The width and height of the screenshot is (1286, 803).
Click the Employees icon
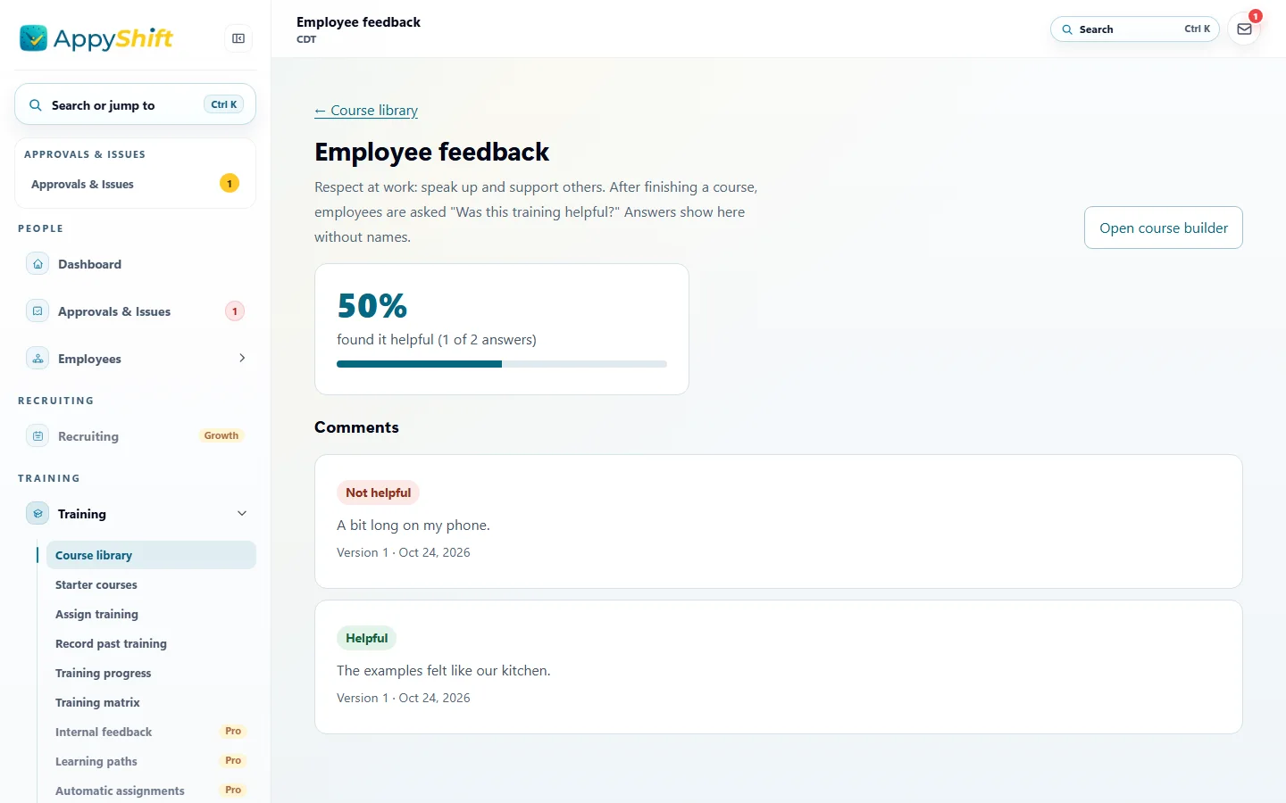38,359
